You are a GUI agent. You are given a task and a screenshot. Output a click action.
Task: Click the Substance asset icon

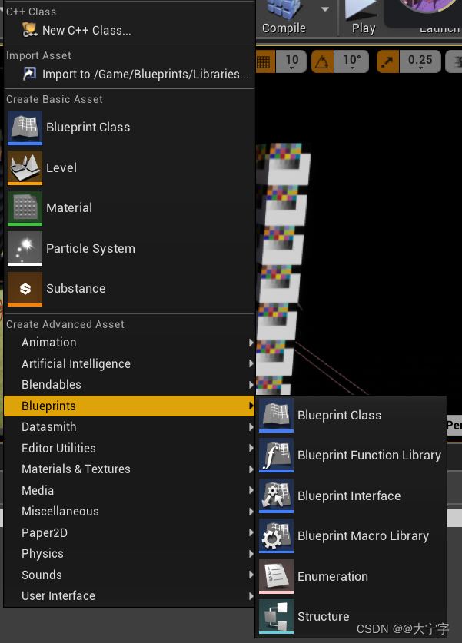click(25, 289)
